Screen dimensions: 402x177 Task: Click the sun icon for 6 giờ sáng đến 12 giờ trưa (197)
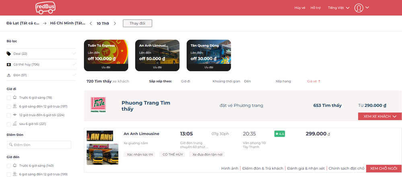pos(15,106)
